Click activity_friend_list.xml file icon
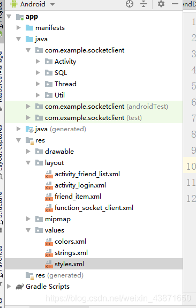Viewport: 196px width, 308px height. [x=49, y=174]
